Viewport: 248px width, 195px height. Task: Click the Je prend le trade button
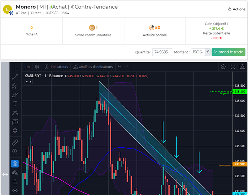click(x=229, y=52)
